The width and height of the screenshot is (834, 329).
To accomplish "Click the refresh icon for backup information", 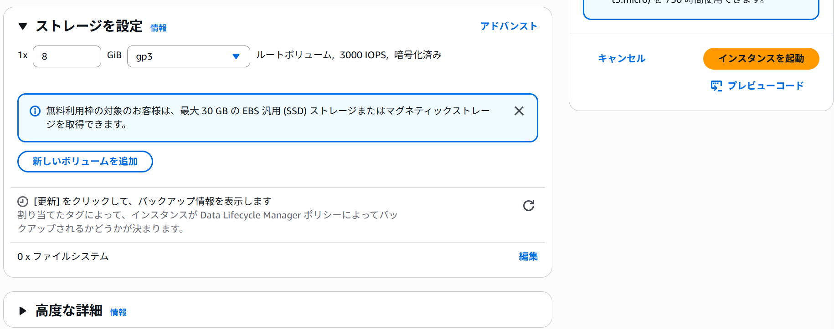I will point(529,206).
